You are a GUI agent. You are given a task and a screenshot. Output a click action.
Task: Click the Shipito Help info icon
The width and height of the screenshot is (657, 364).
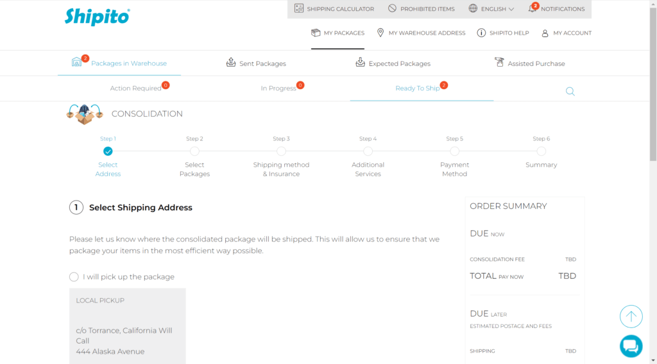point(481,33)
